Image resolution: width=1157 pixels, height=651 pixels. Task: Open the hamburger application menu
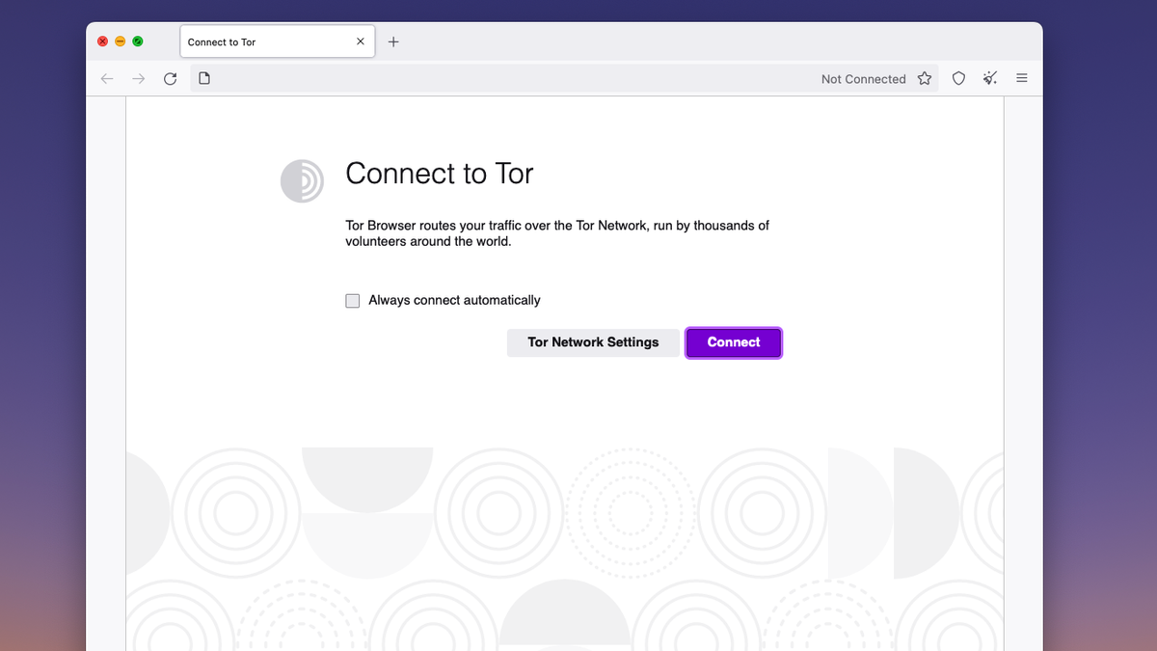point(1021,78)
